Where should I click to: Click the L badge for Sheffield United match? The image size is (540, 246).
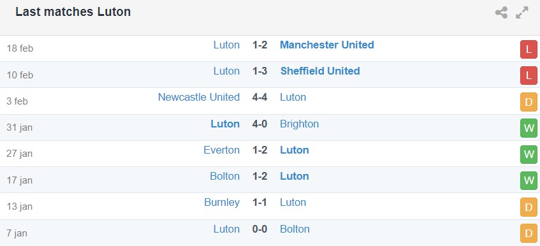click(x=529, y=76)
